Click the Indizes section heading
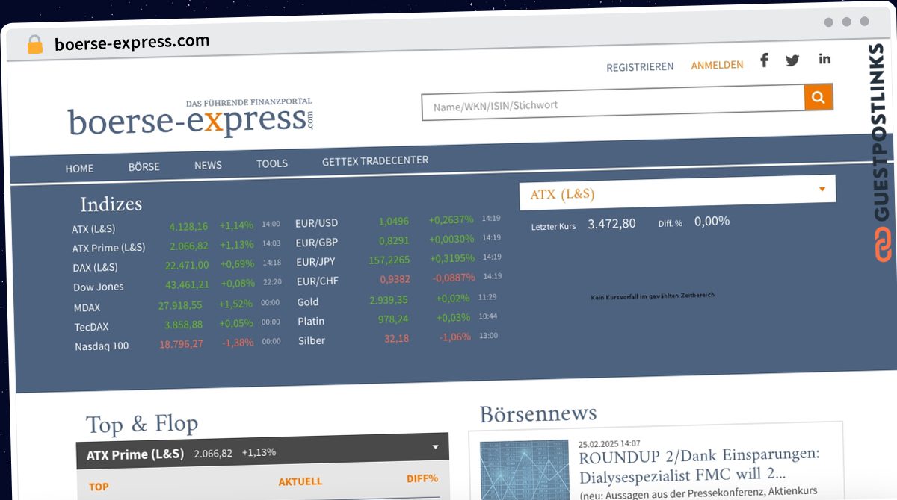 coord(111,204)
